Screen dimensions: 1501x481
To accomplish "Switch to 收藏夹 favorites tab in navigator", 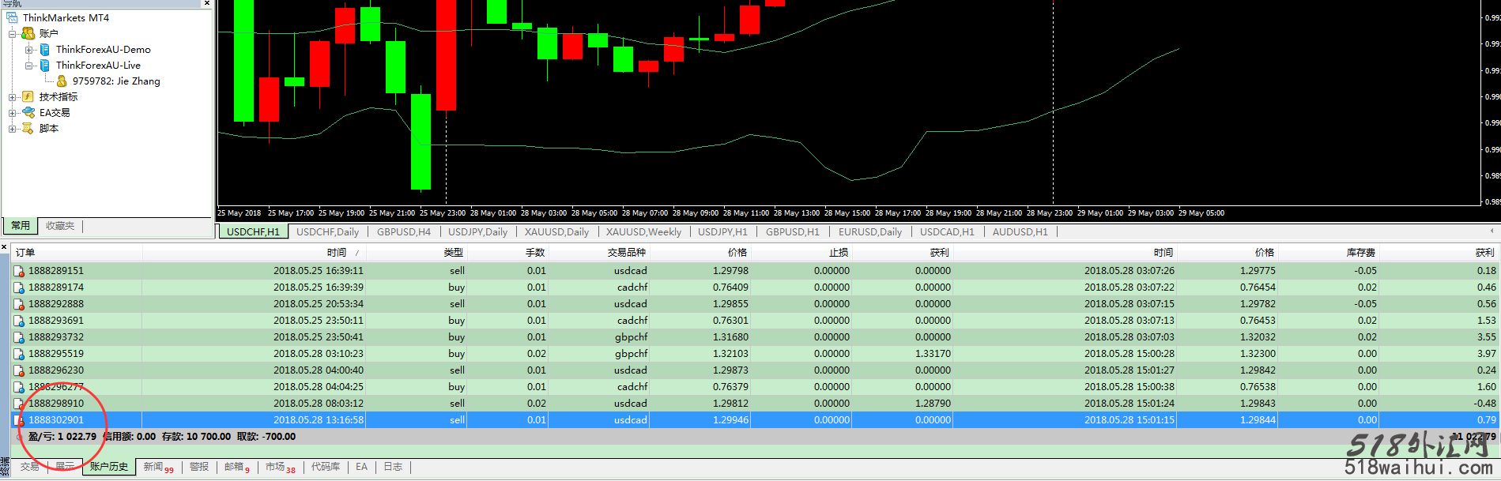I will (x=60, y=226).
